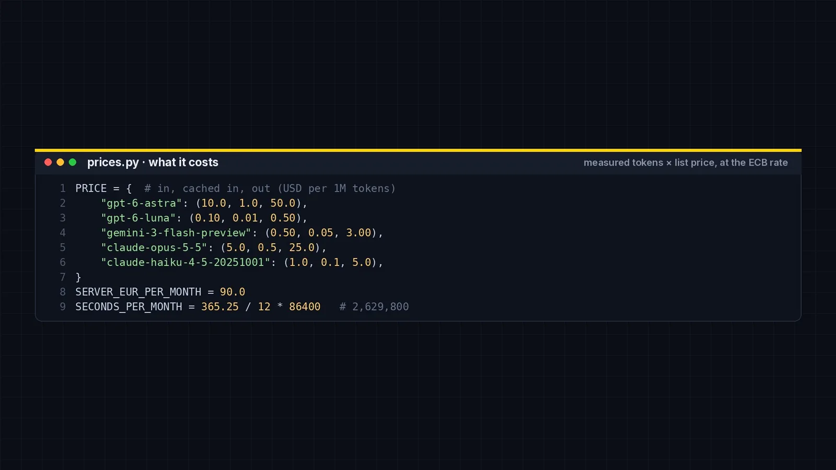Click the title 'prices.py · what it costs'

point(153,162)
